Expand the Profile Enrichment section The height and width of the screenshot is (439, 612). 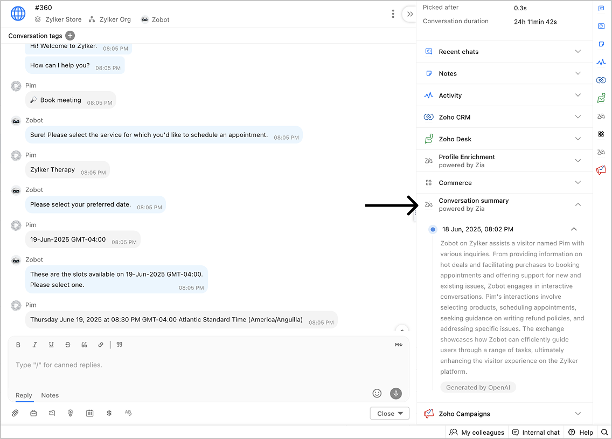pyautogui.click(x=504, y=161)
